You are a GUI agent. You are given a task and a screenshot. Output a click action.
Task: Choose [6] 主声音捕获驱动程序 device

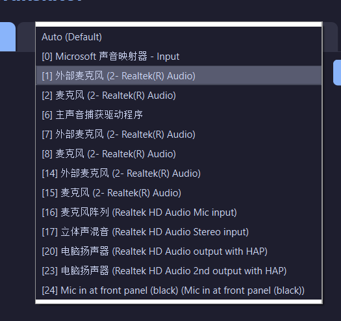click(179, 115)
